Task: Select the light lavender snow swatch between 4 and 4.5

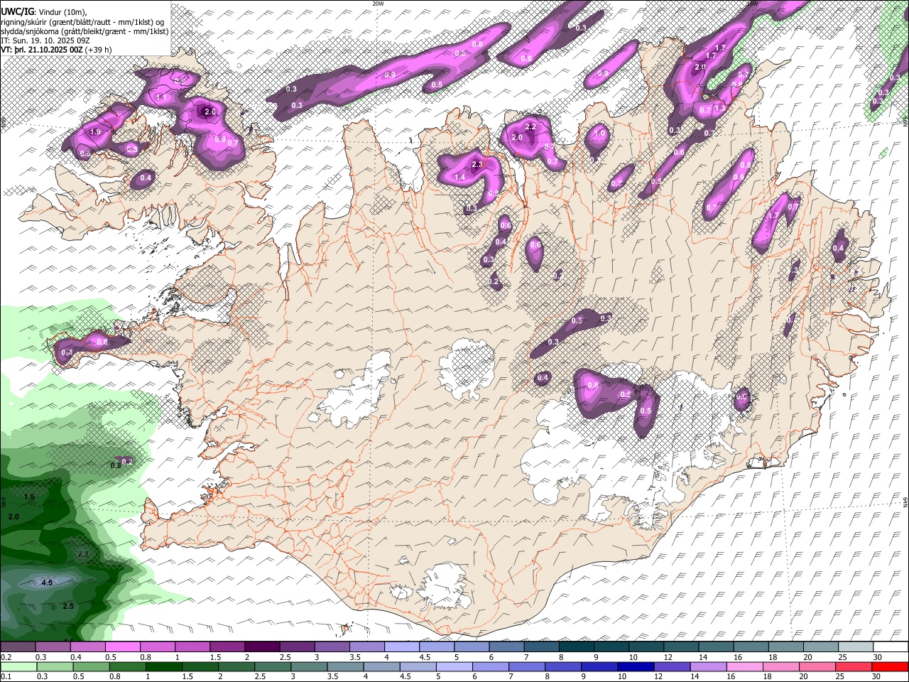Action: tap(402, 647)
